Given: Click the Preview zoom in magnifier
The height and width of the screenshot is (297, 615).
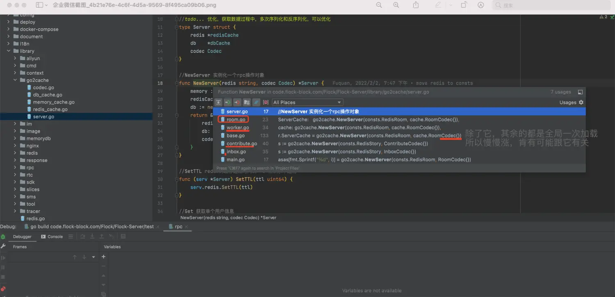Looking at the screenshot, I should (x=396, y=5).
